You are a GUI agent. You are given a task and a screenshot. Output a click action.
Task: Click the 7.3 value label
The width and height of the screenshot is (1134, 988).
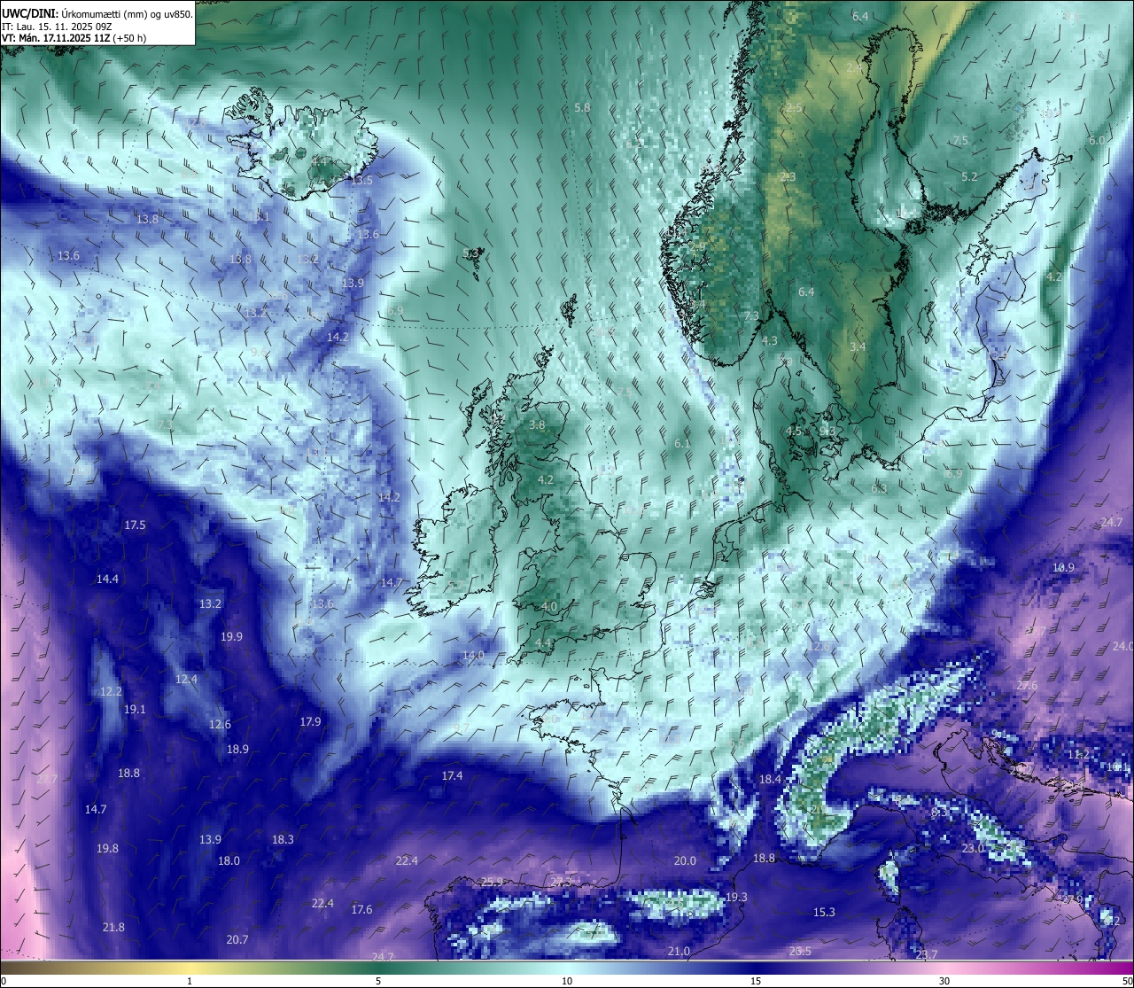pos(751,316)
